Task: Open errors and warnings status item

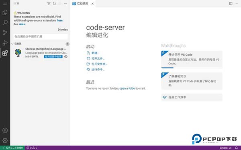Action: 32,148
